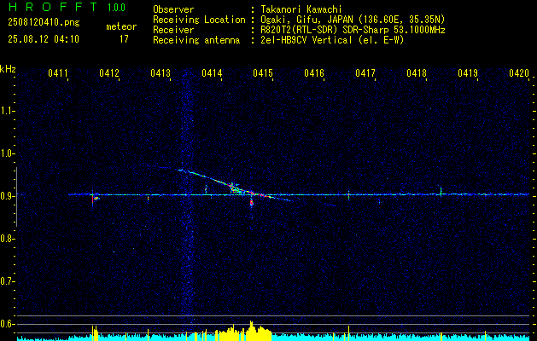The width and height of the screenshot is (537, 341).
Task: Click the 1.0 kHz axis label
Action: point(7,153)
